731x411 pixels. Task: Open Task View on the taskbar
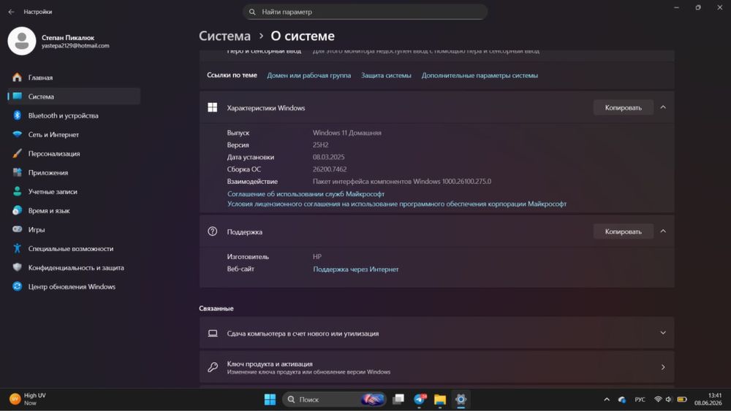pyautogui.click(x=398, y=399)
